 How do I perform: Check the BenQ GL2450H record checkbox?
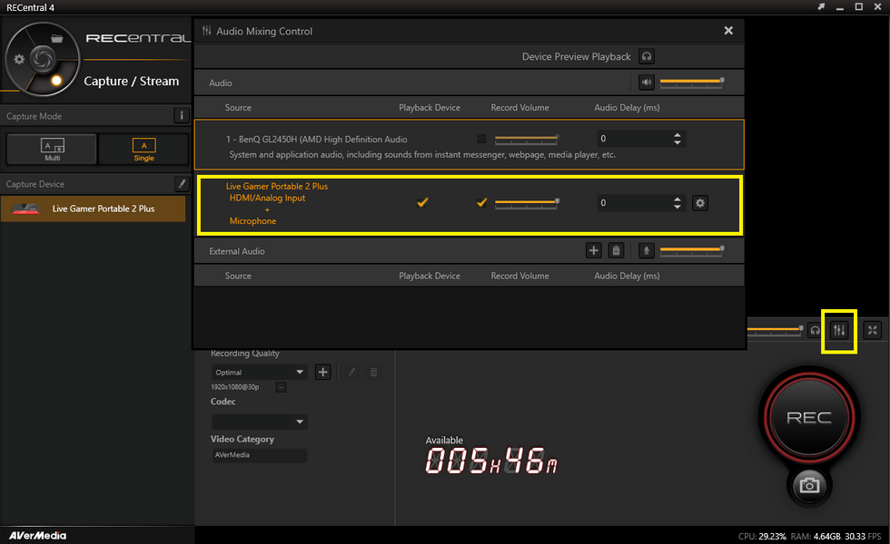coord(481,138)
